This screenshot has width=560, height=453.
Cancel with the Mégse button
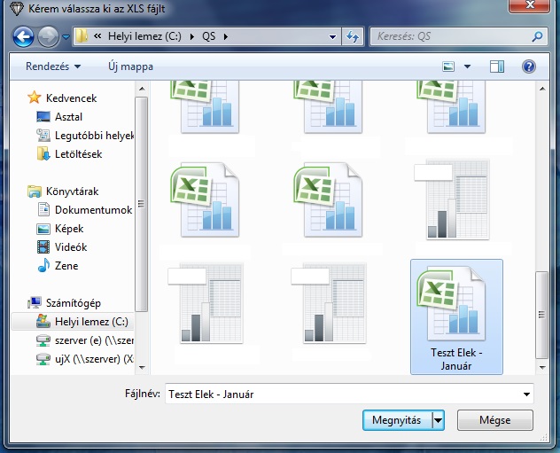click(x=495, y=420)
